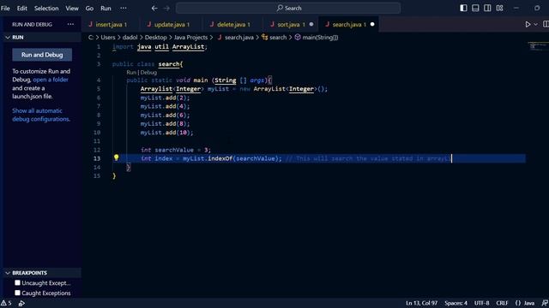Click Run and Debug button
549x308 pixels.
(x=42, y=55)
